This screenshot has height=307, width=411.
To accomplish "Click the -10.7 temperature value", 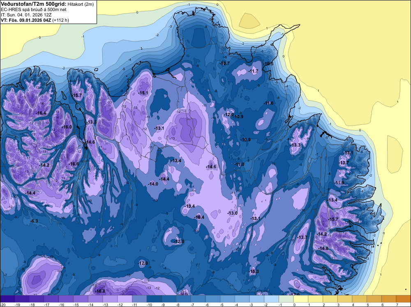I will [225, 63].
